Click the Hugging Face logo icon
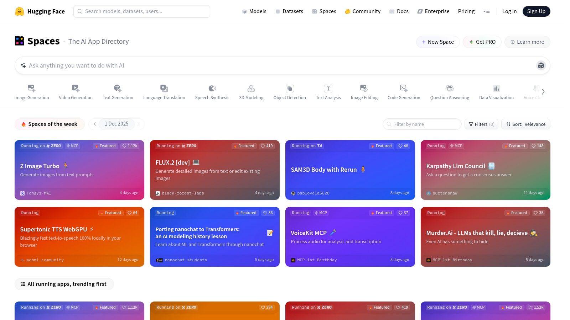This screenshot has height=320, width=570. 20,11
